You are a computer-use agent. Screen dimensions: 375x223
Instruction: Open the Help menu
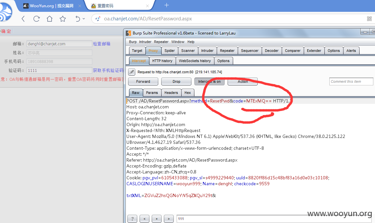pyautogui.click(x=191, y=42)
